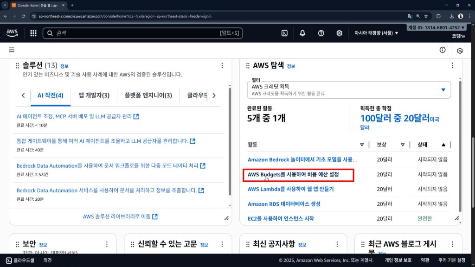This screenshot has width=475, height=267.
Task: Click the AWS console search field
Action: click(x=143, y=33)
